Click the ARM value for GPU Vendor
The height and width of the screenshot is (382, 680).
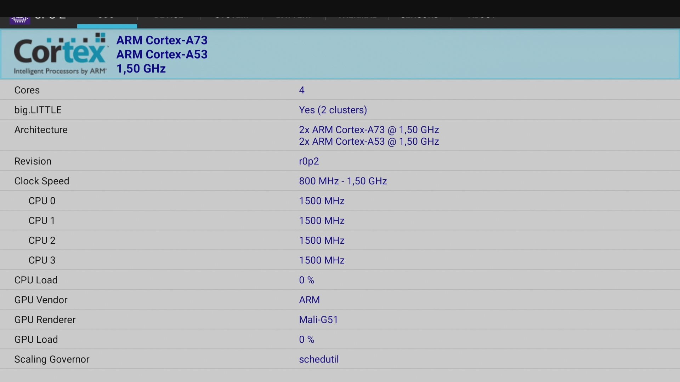pyautogui.click(x=309, y=300)
